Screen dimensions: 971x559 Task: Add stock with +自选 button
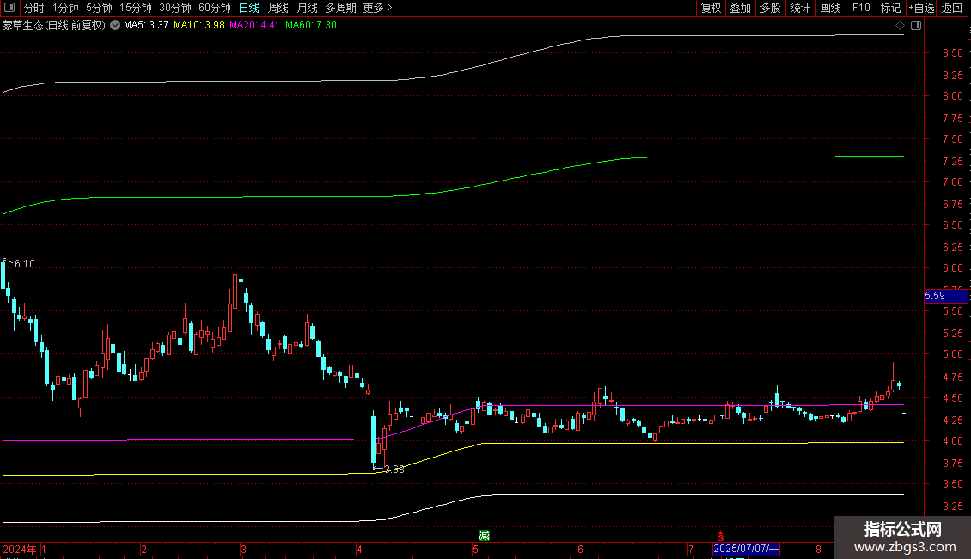(x=921, y=8)
